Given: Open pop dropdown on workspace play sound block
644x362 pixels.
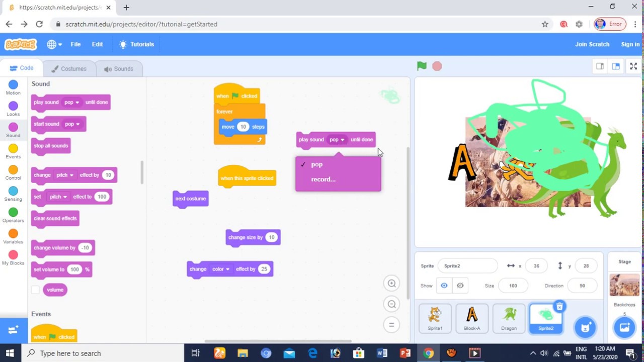Looking at the screenshot, I should pos(337,140).
